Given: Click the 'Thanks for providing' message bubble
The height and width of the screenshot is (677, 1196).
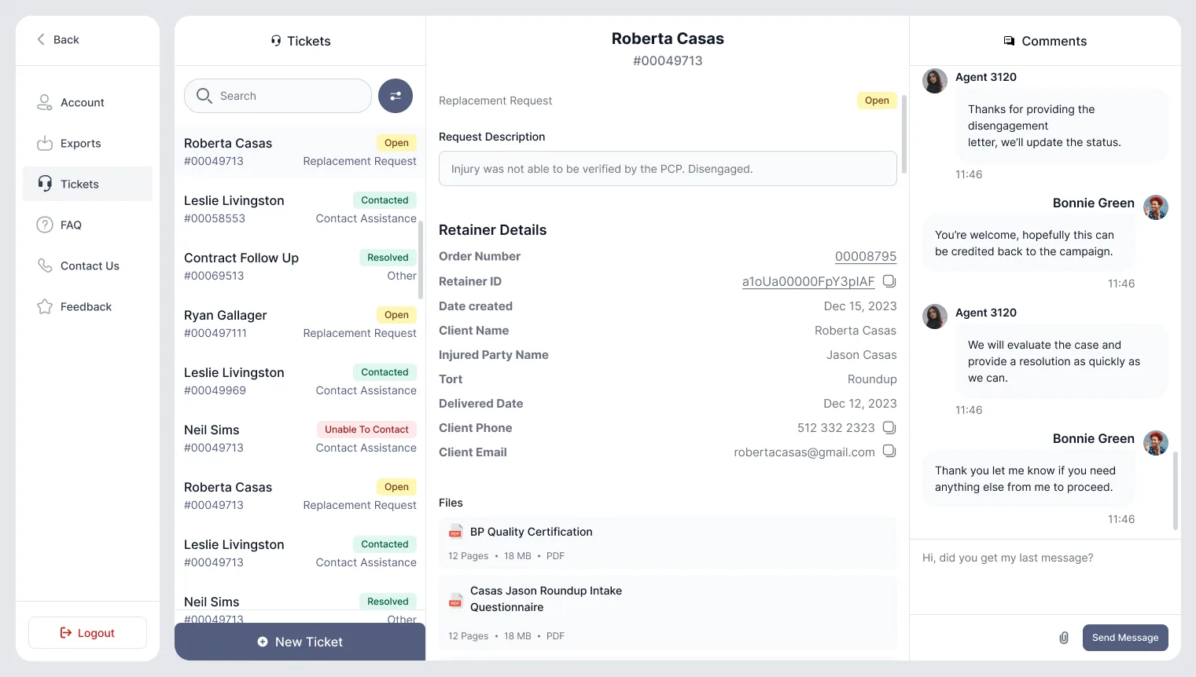Looking at the screenshot, I should (1062, 126).
